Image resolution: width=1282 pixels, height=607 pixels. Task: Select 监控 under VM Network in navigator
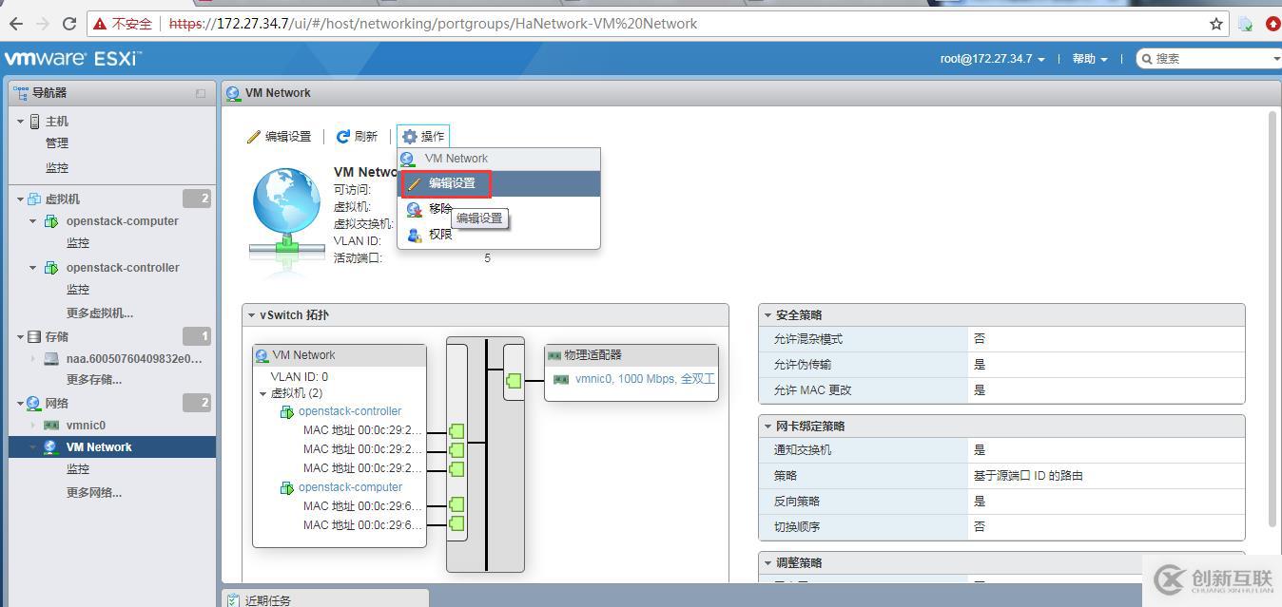(78, 469)
